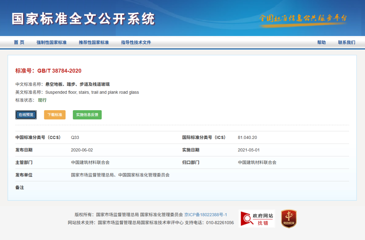This screenshot has height=240, width=365.
Task: Click the support phone number 010-82261056
Action: [220, 223]
